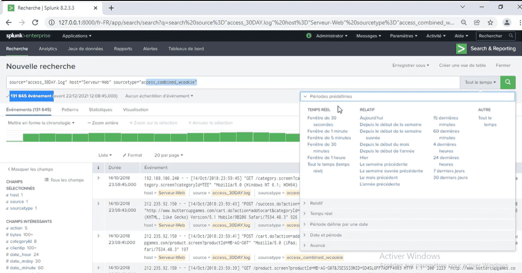Image resolution: width=522 pixels, height=273 pixels.
Task: Open the Applications dropdown menu
Action: pyautogui.click(x=77, y=36)
